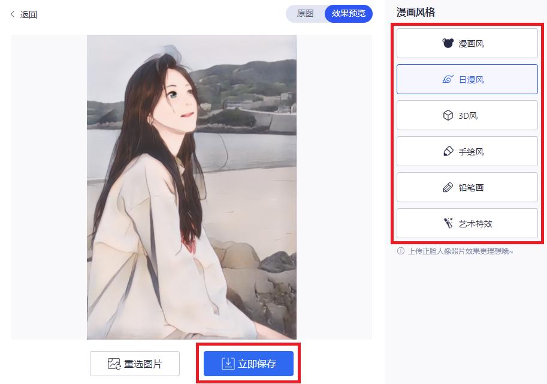Click the 返回 return link
Screen dimensions: 547x384
point(27,14)
